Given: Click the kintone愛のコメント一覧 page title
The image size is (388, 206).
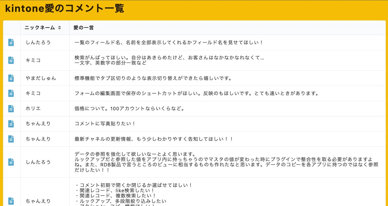Looking at the screenshot, I should pyautogui.click(x=64, y=8).
